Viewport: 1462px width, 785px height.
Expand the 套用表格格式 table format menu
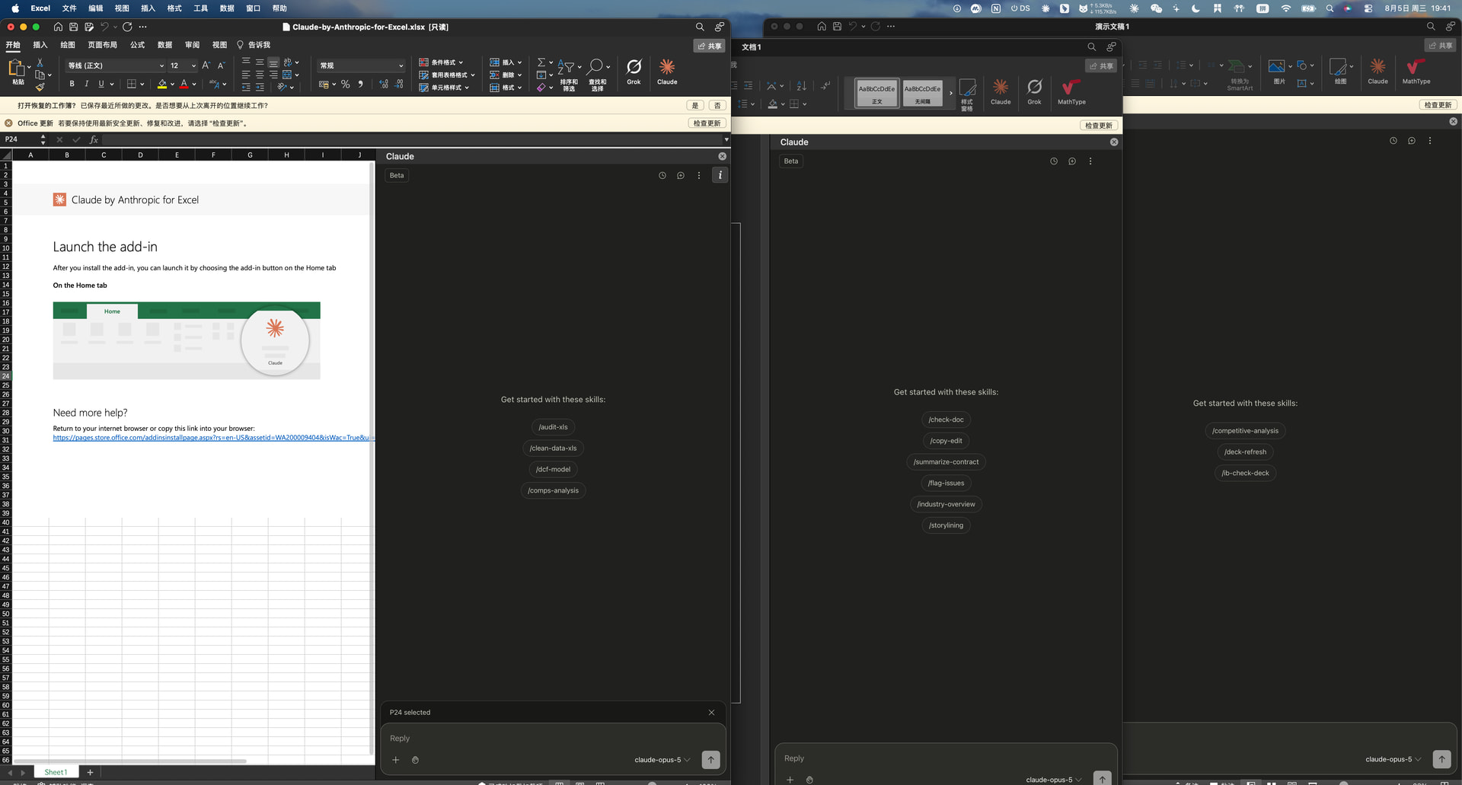447,75
